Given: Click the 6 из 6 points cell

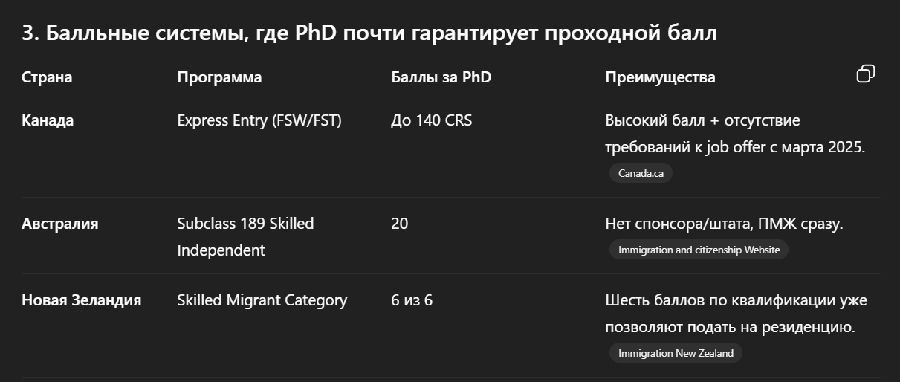Looking at the screenshot, I should coord(412,300).
